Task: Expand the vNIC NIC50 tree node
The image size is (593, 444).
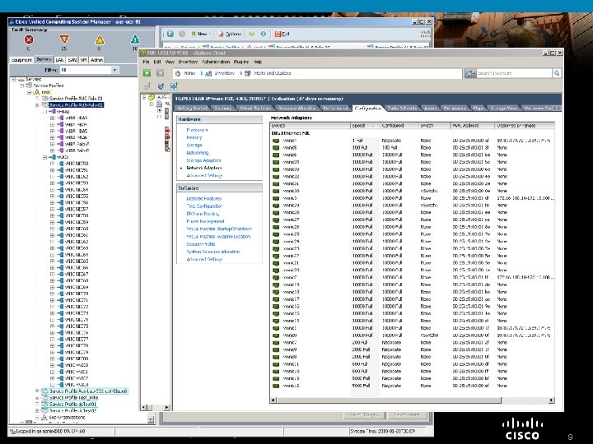Action: pos(52,164)
